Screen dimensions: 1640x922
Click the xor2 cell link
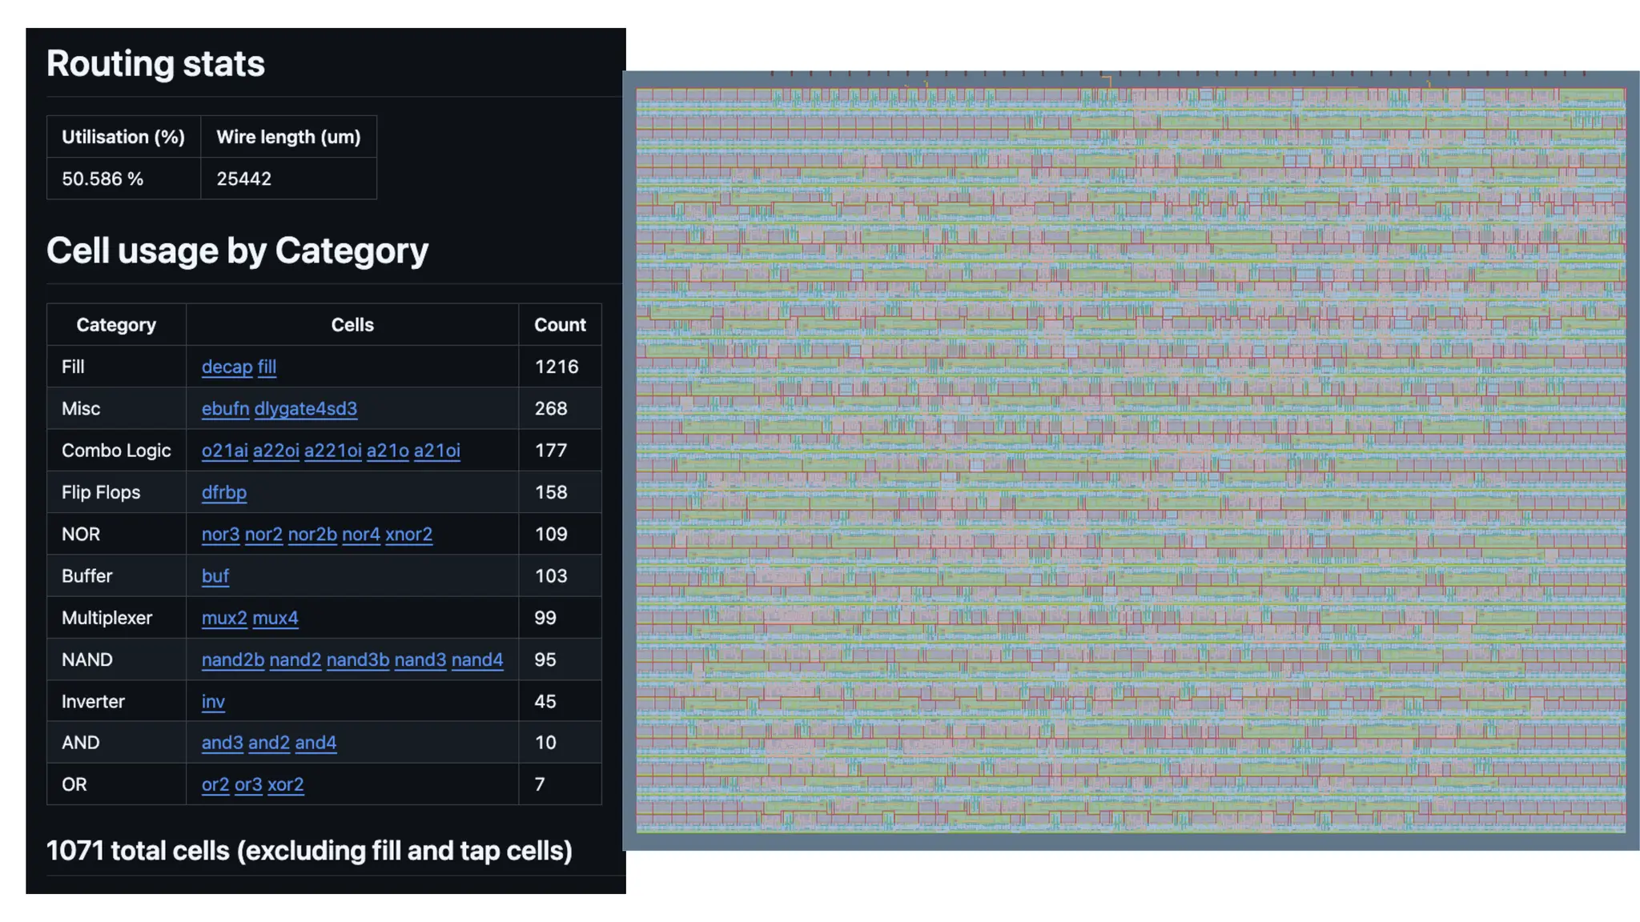pyautogui.click(x=285, y=784)
